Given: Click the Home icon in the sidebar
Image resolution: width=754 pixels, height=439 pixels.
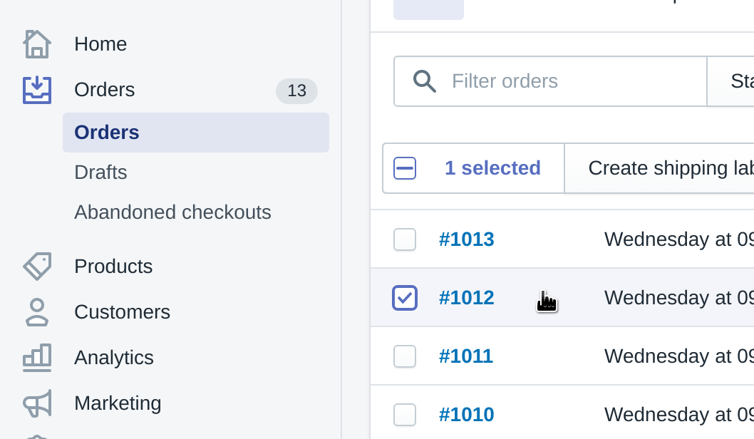Looking at the screenshot, I should (37, 43).
